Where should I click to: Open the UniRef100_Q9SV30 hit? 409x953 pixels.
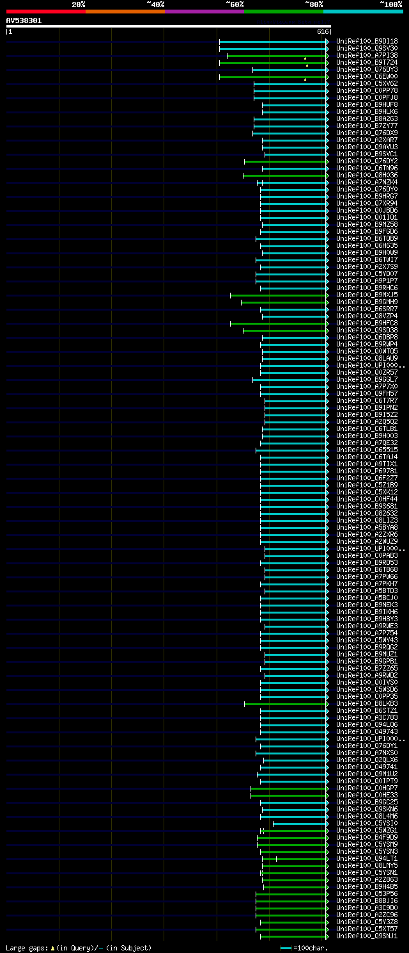click(367, 48)
